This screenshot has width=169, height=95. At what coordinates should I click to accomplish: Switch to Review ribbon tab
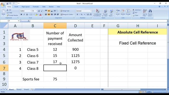51,7
